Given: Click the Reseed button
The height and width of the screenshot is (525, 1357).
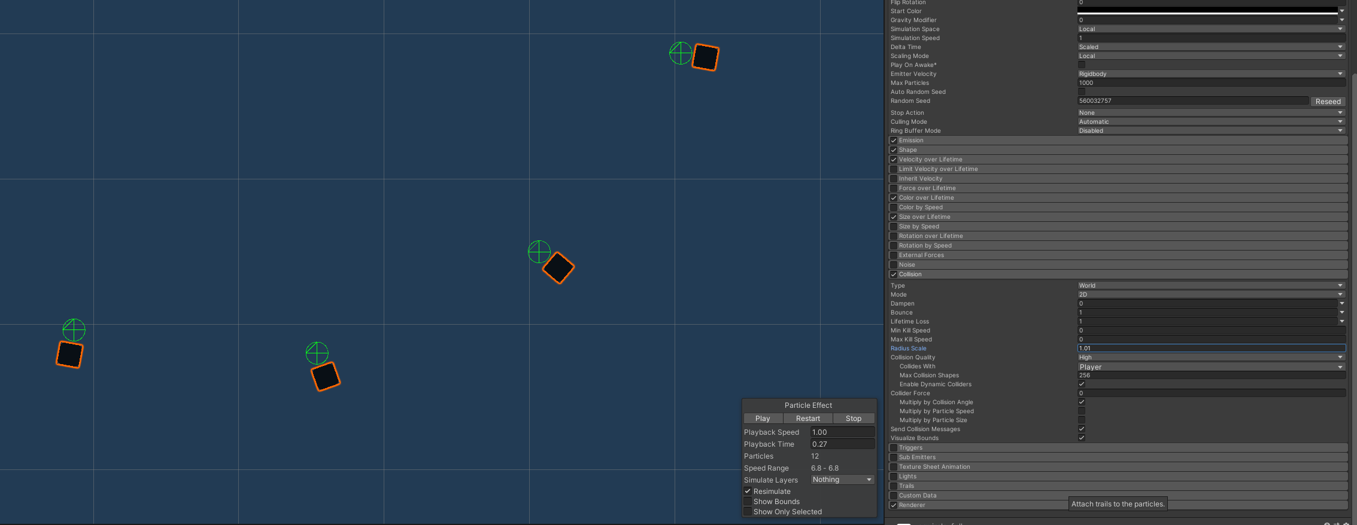Looking at the screenshot, I should pyautogui.click(x=1328, y=102).
